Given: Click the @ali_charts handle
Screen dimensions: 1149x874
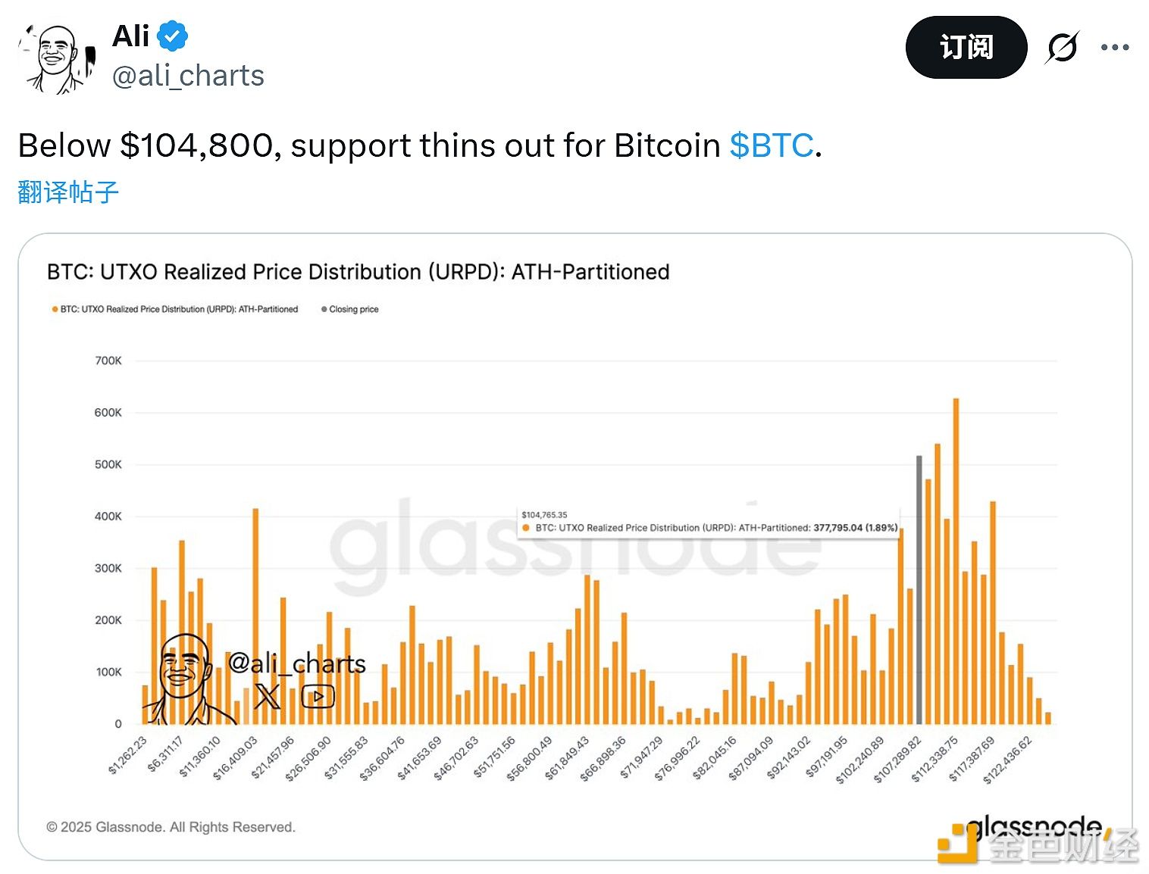Looking at the screenshot, I should click(187, 75).
